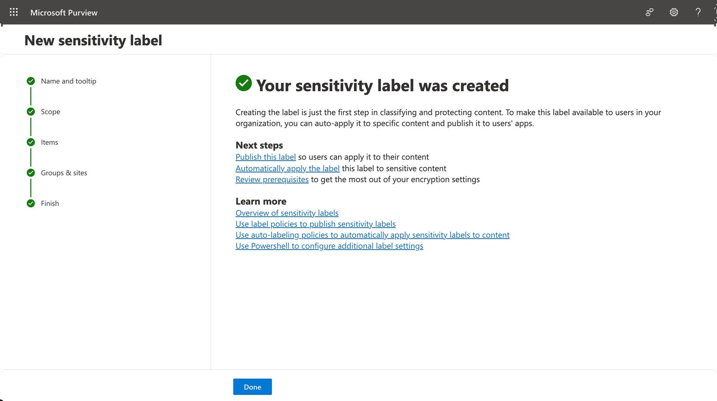Click the Microsoft Purview title
The height and width of the screenshot is (401, 717).
click(x=64, y=12)
